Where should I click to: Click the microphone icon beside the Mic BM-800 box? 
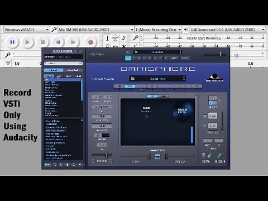(x=54, y=30)
